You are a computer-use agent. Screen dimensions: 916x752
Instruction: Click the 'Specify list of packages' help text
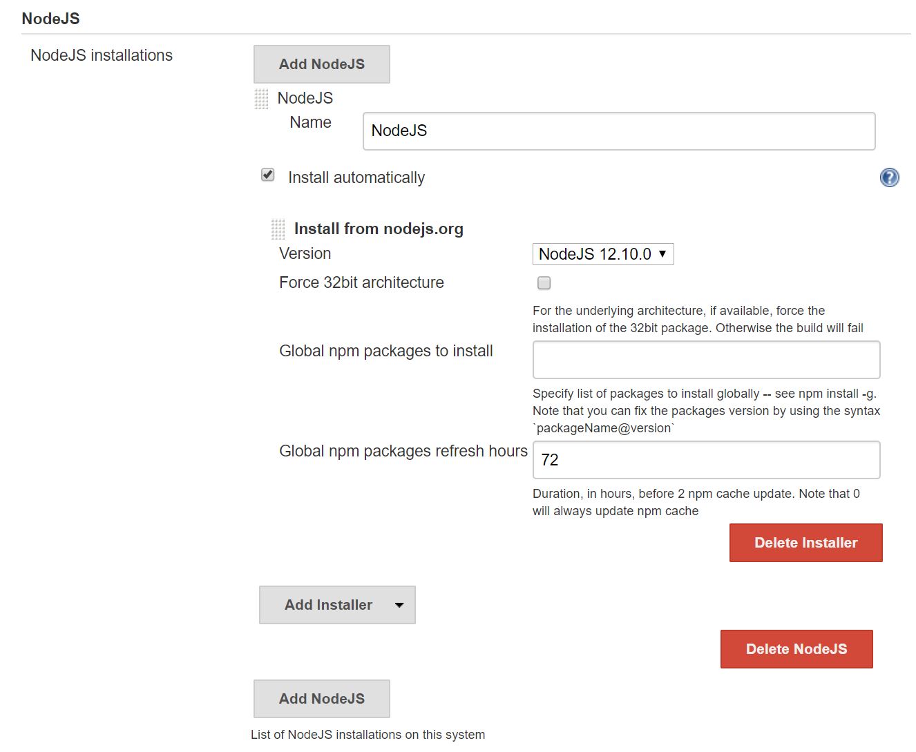coord(706,411)
